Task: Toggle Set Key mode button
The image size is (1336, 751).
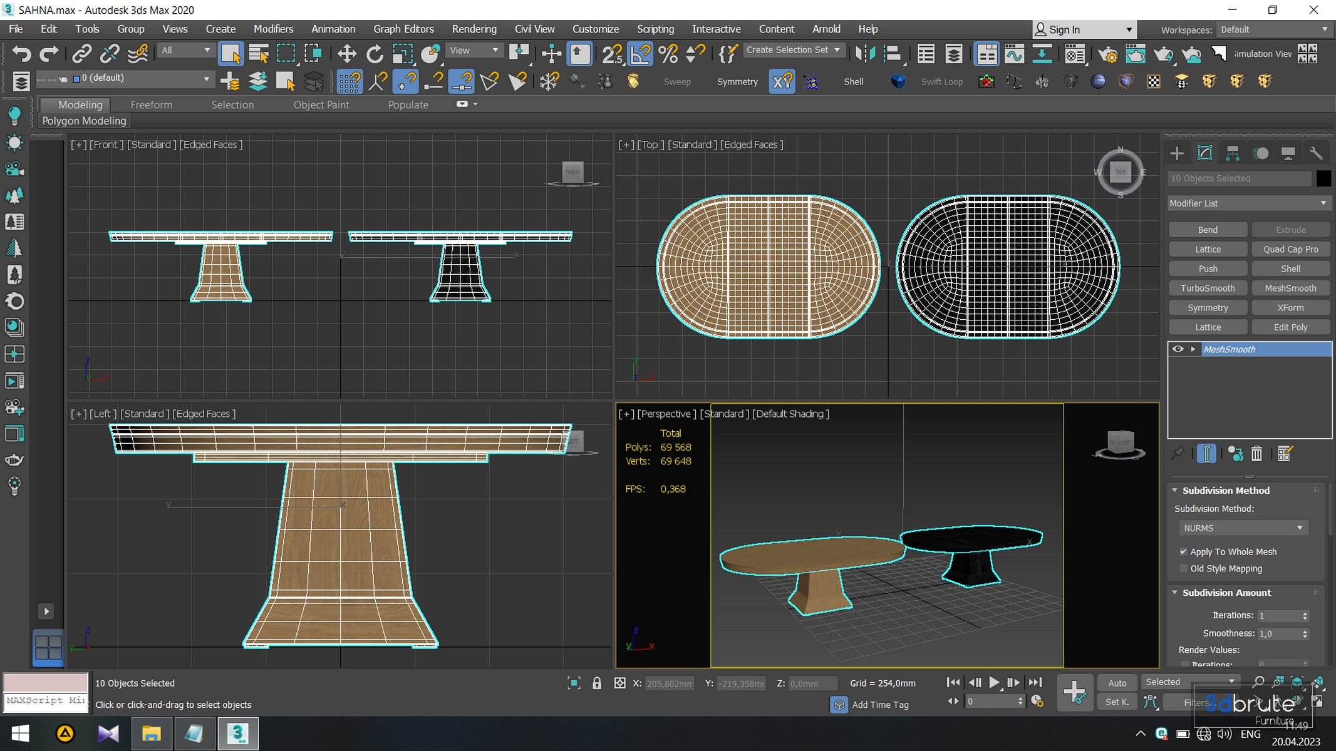Action: click(1117, 702)
